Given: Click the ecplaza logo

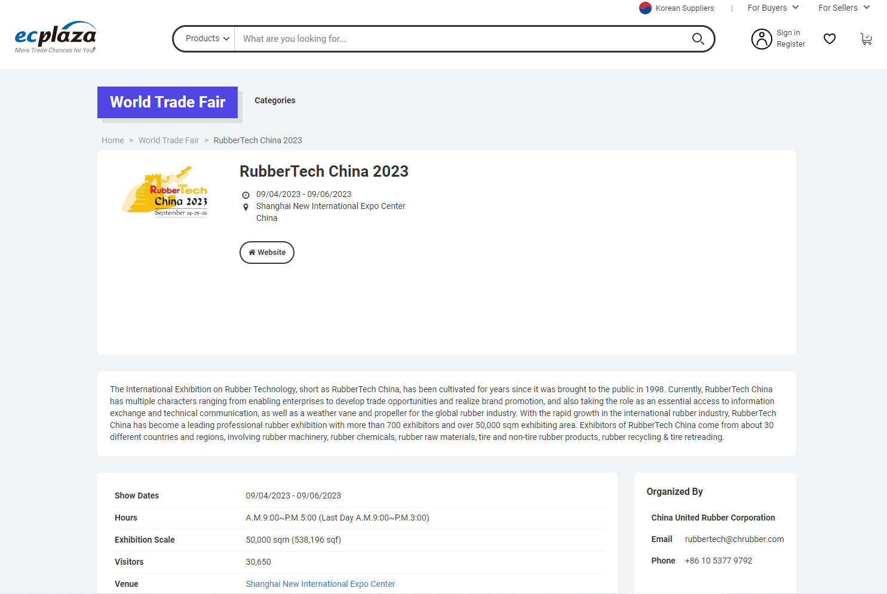Looking at the screenshot, I should pos(56,38).
